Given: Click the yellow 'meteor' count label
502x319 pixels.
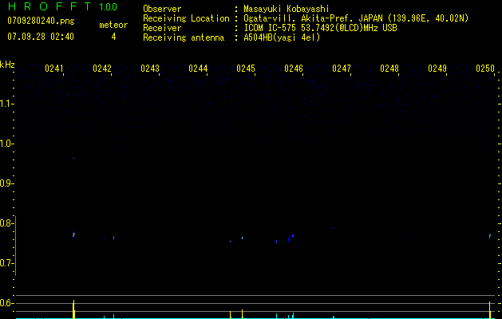Looking at the screenshot, I should click(113, 25).
